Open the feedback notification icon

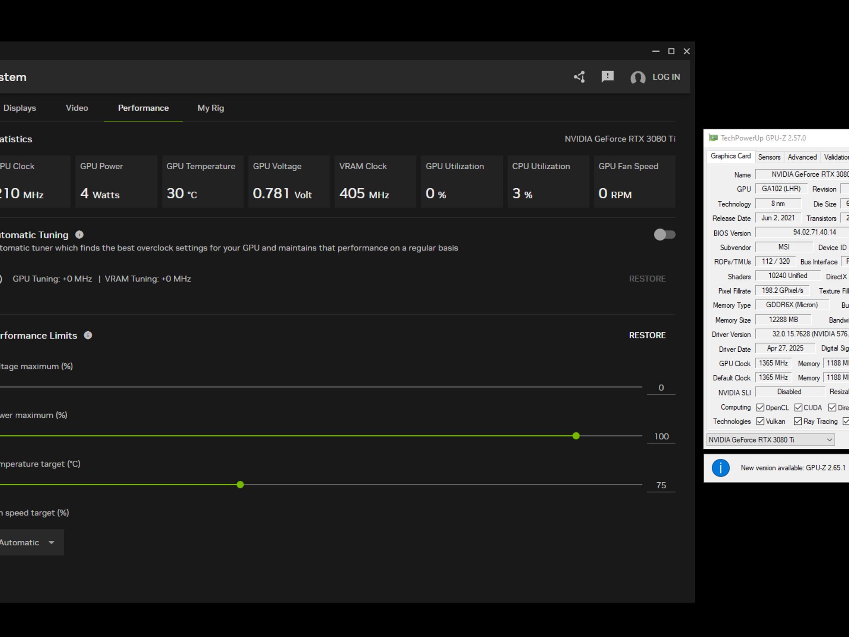pos(607,77)
